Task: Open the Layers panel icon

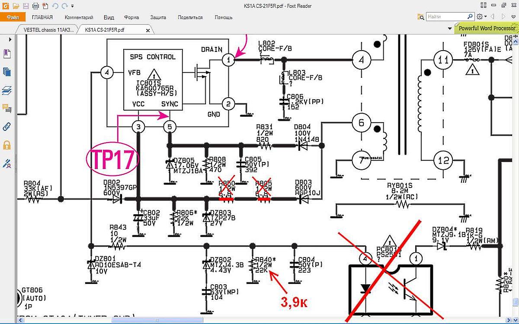Action: click(x=7, y=90)
